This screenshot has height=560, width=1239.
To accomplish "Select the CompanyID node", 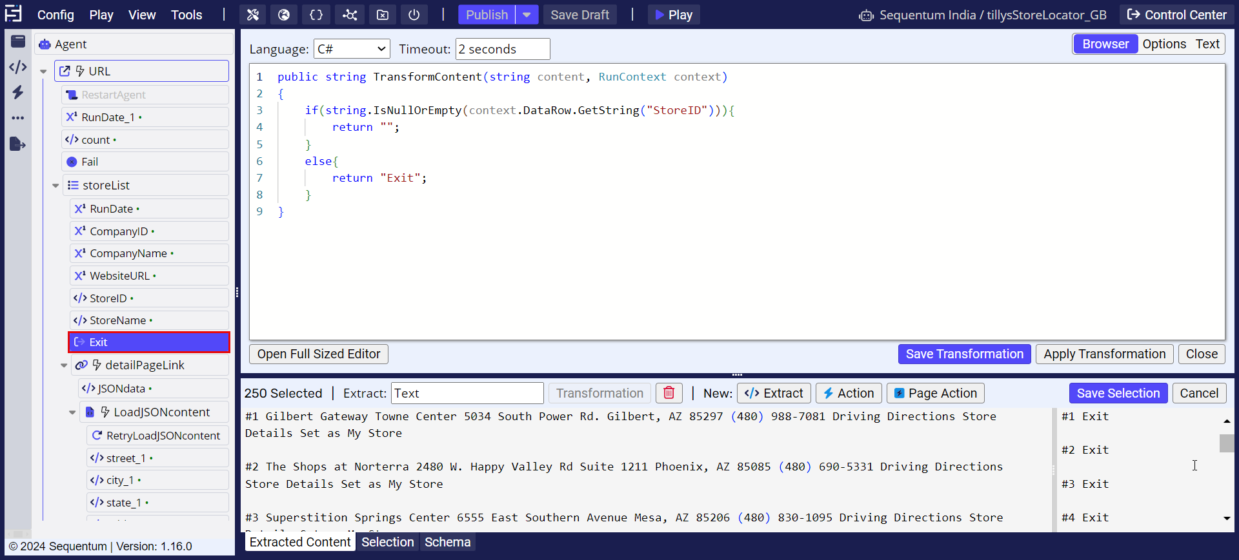I will pos(149,231).
